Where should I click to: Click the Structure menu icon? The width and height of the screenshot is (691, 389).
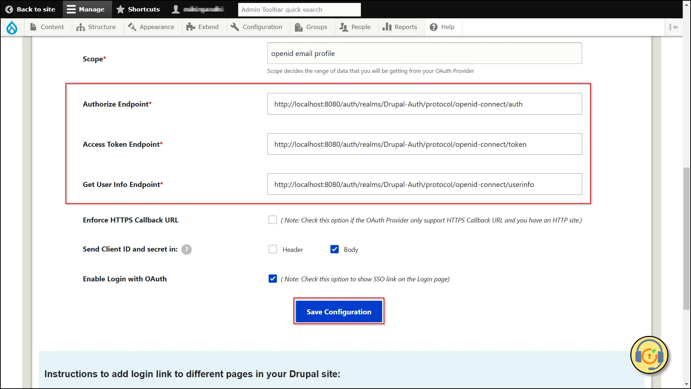pos(81,27)
